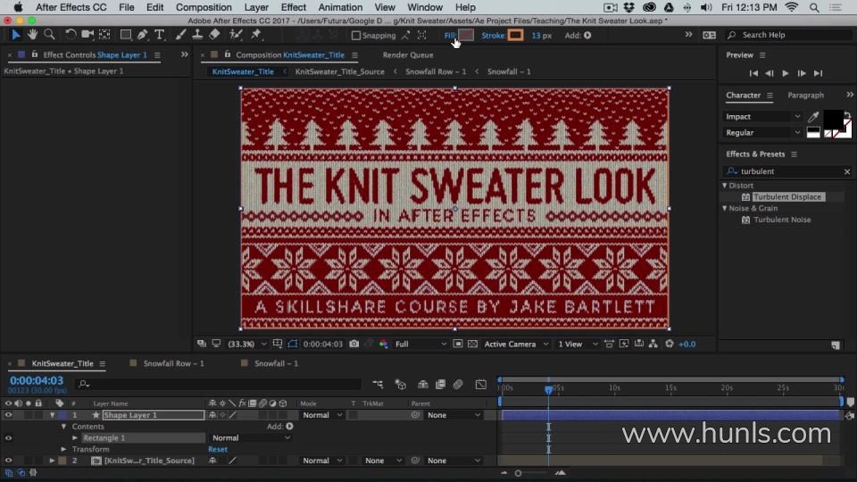Open the Render Queue tab

408,54
